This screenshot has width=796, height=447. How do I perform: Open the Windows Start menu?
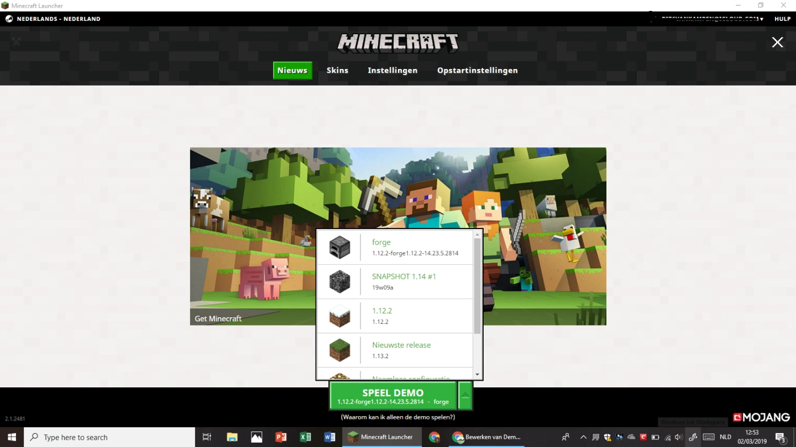click(x=12, y=437)
